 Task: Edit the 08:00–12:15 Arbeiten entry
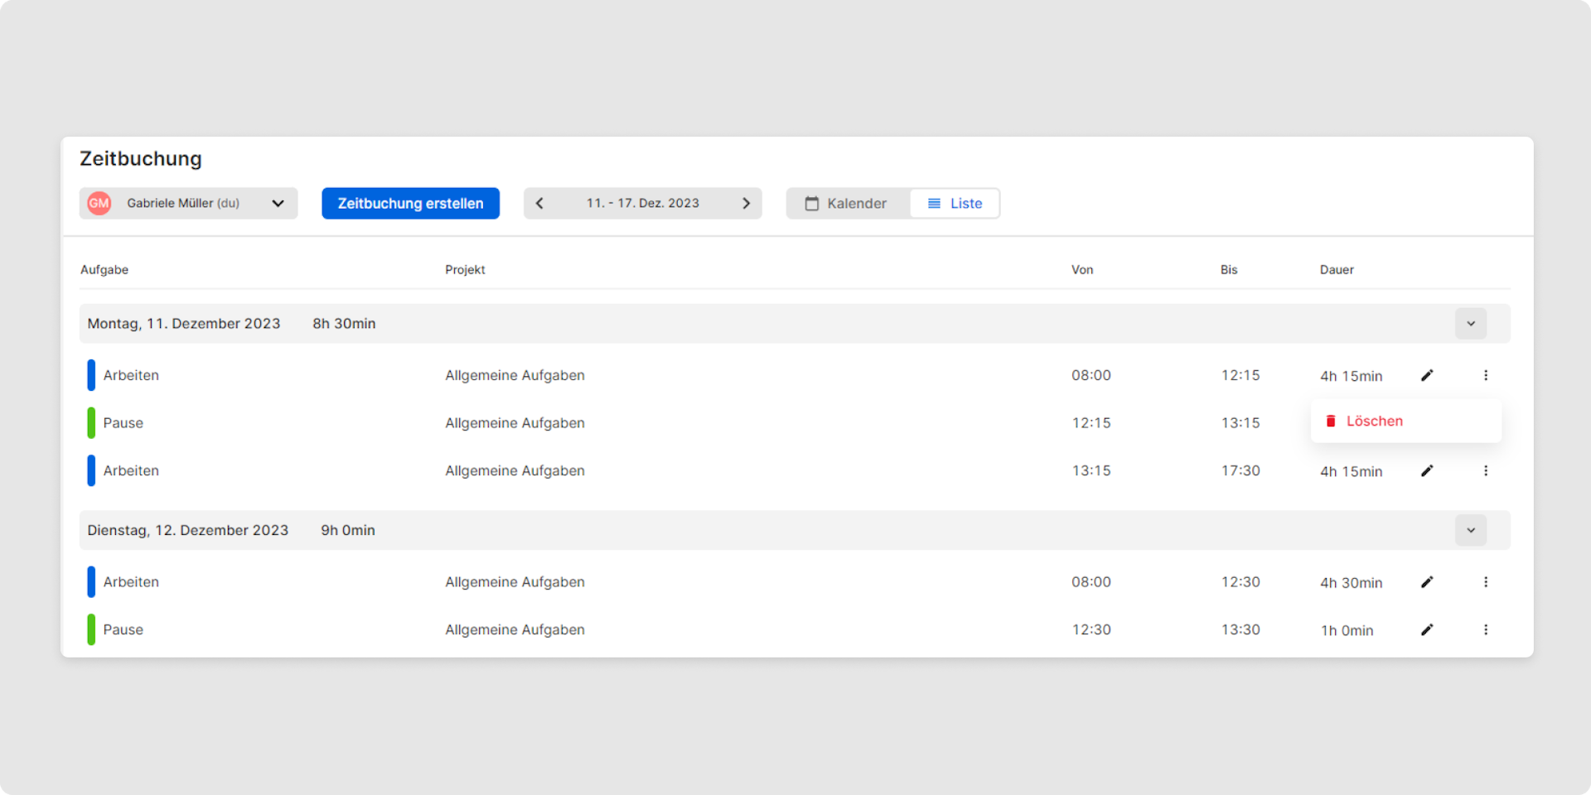[x=1427, y=375]
